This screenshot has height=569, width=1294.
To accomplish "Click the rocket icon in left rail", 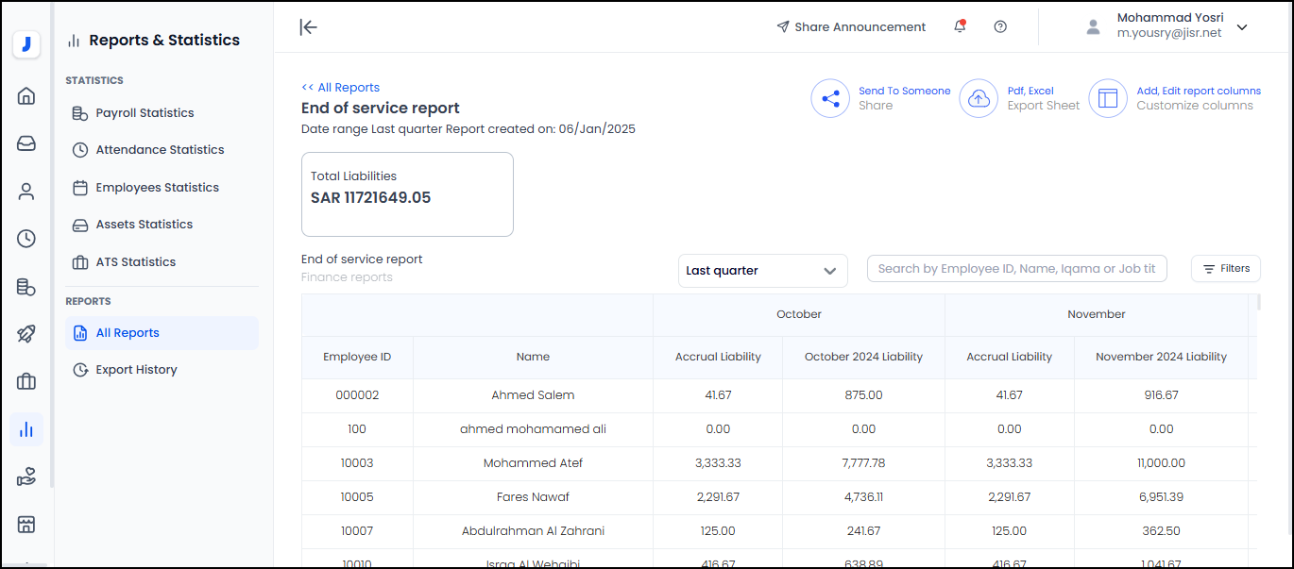I will coord(26,334).
